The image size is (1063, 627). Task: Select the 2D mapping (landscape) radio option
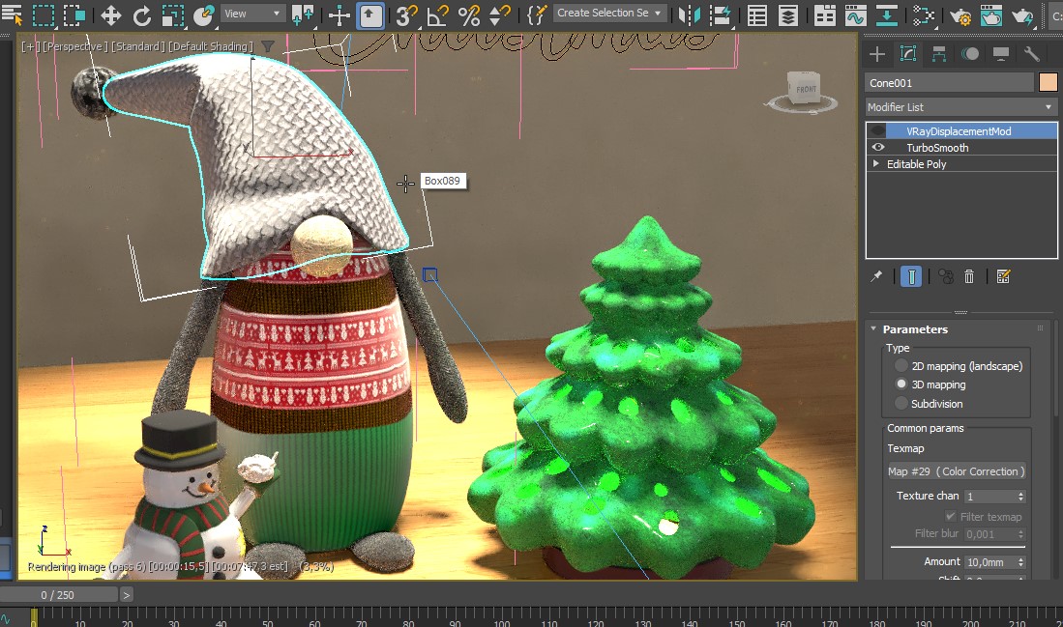click(901, 366)
